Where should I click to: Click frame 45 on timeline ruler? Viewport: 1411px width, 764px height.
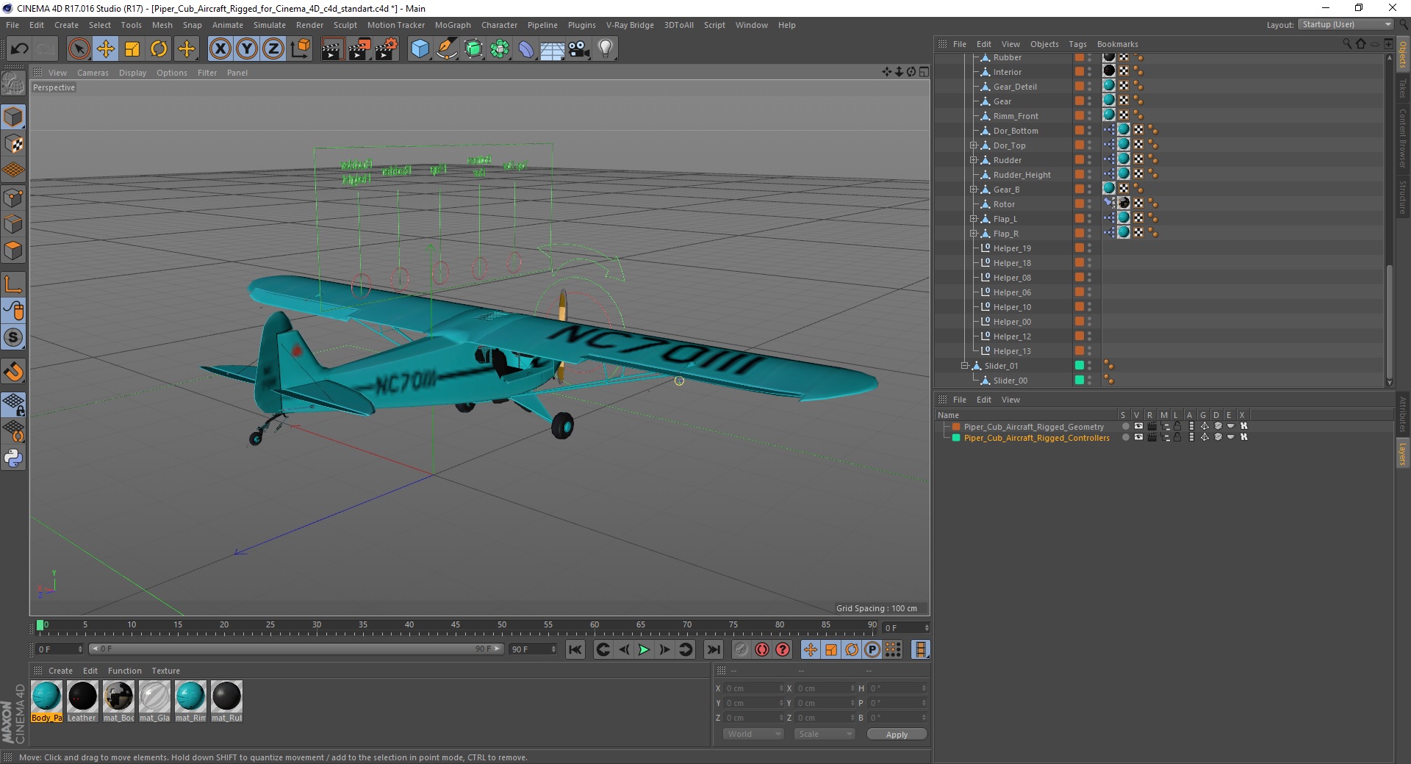pyautogui.click(x=456, y=627)
